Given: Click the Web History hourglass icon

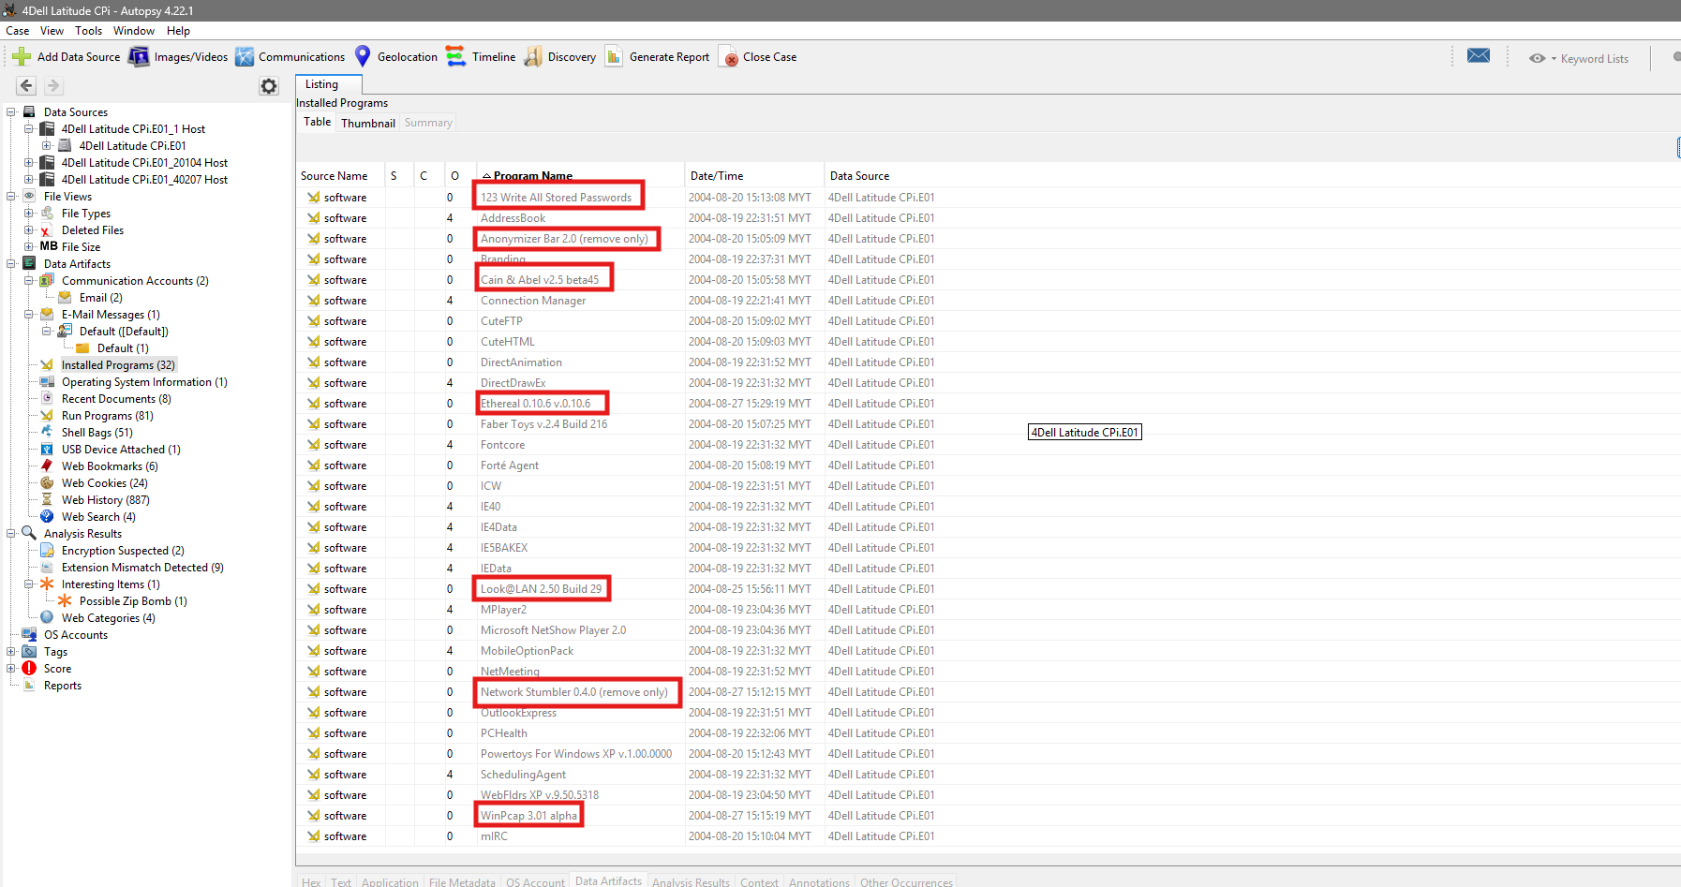Looking at the screenshot, I should pyautogui.click(x=47, y=500).
